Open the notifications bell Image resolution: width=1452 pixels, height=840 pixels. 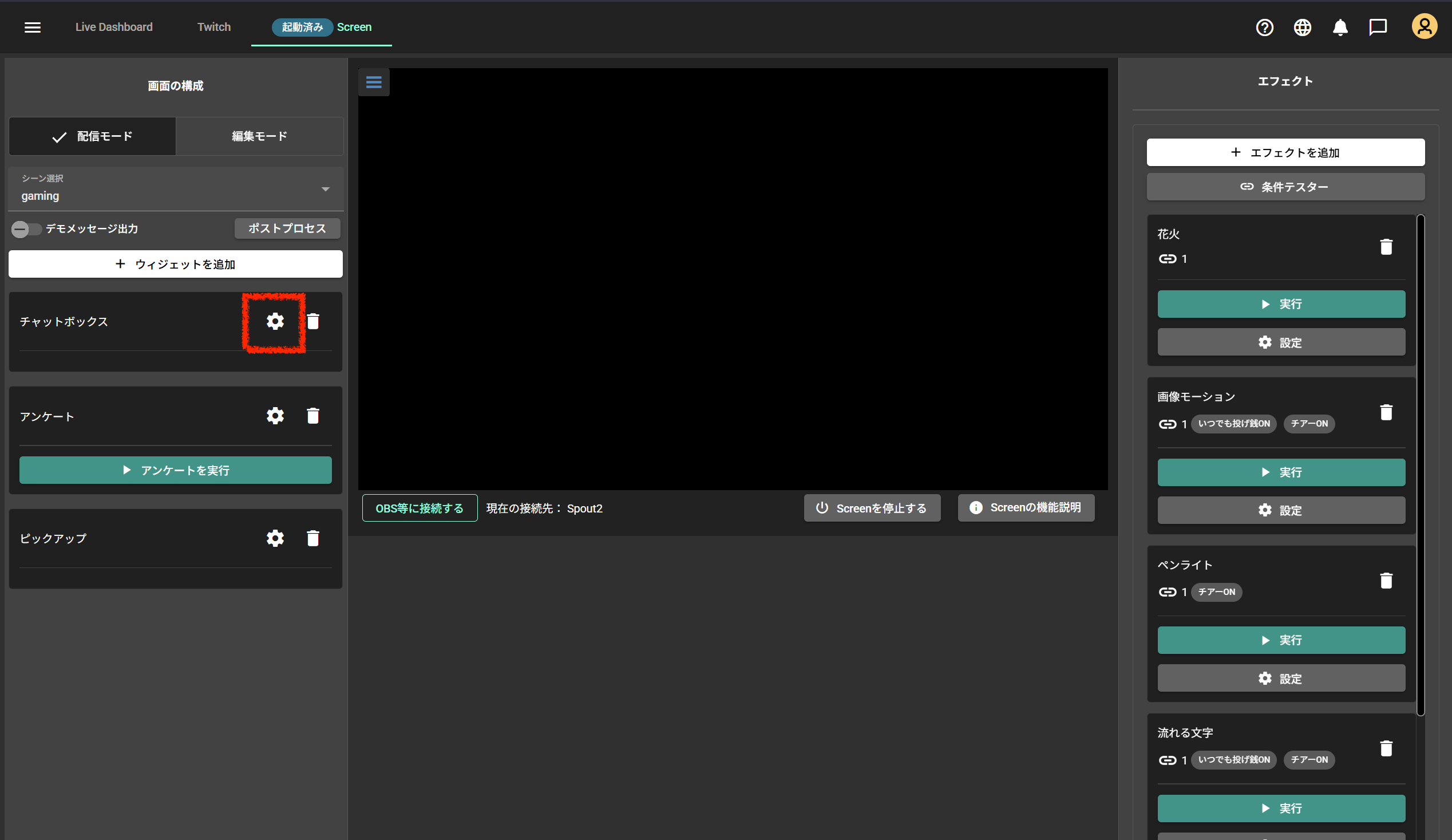[1340, 27]
